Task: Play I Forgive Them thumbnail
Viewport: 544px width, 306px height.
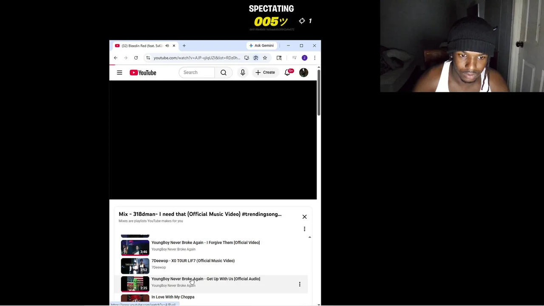Action: click(x=135, y=247)
